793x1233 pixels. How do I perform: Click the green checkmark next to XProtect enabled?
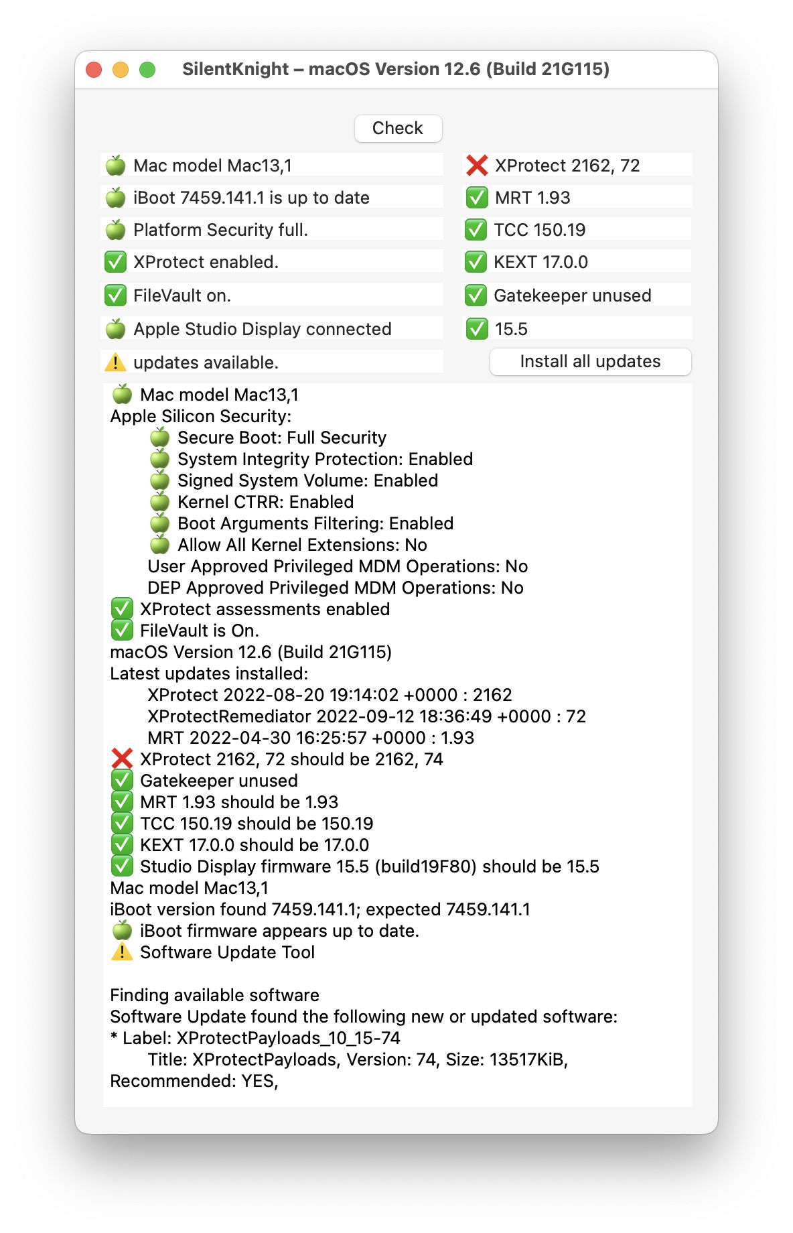[x=116, y=262]
